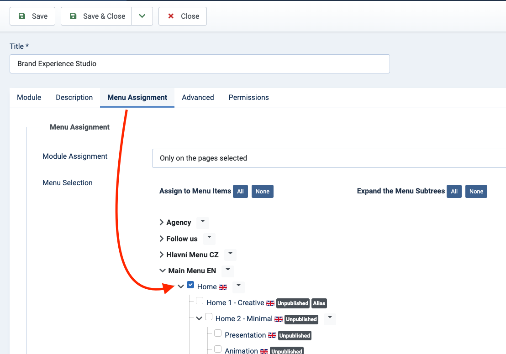This screenshot has height=354, width=506.
Task: Open the caret dropdown next to Home
Action: pos(238,286)
